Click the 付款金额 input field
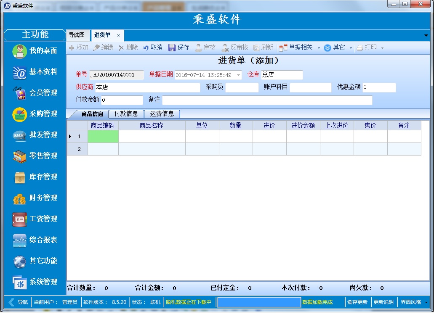This screenshot has height=314, width=434. (x=122, y=100)
